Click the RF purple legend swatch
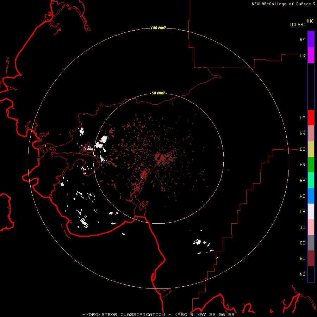Image resolution: width=317 pixels, height=317 pixels. point(311,39)
